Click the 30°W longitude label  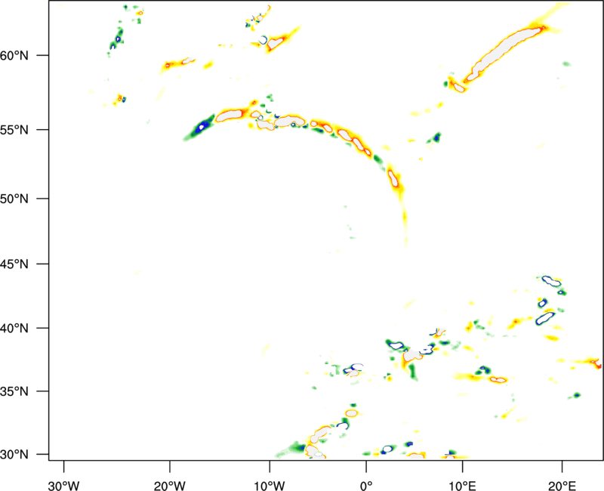click(x=63, y=486)
